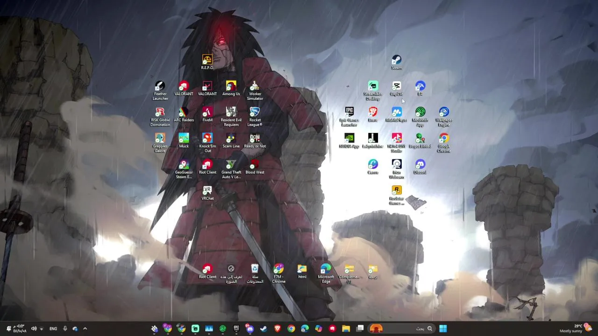Select the Recycle Bin icon with Arabic label
Viewport: 598px width, 336px height.
tap(255, 273)
